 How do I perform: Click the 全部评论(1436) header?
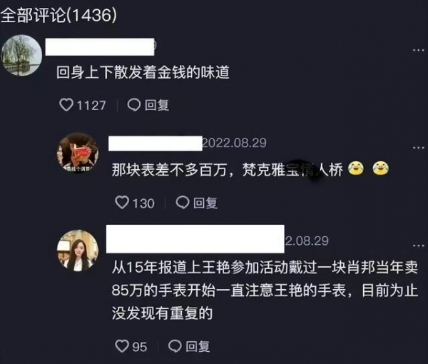pyautogui.click(x=58, y=15)
